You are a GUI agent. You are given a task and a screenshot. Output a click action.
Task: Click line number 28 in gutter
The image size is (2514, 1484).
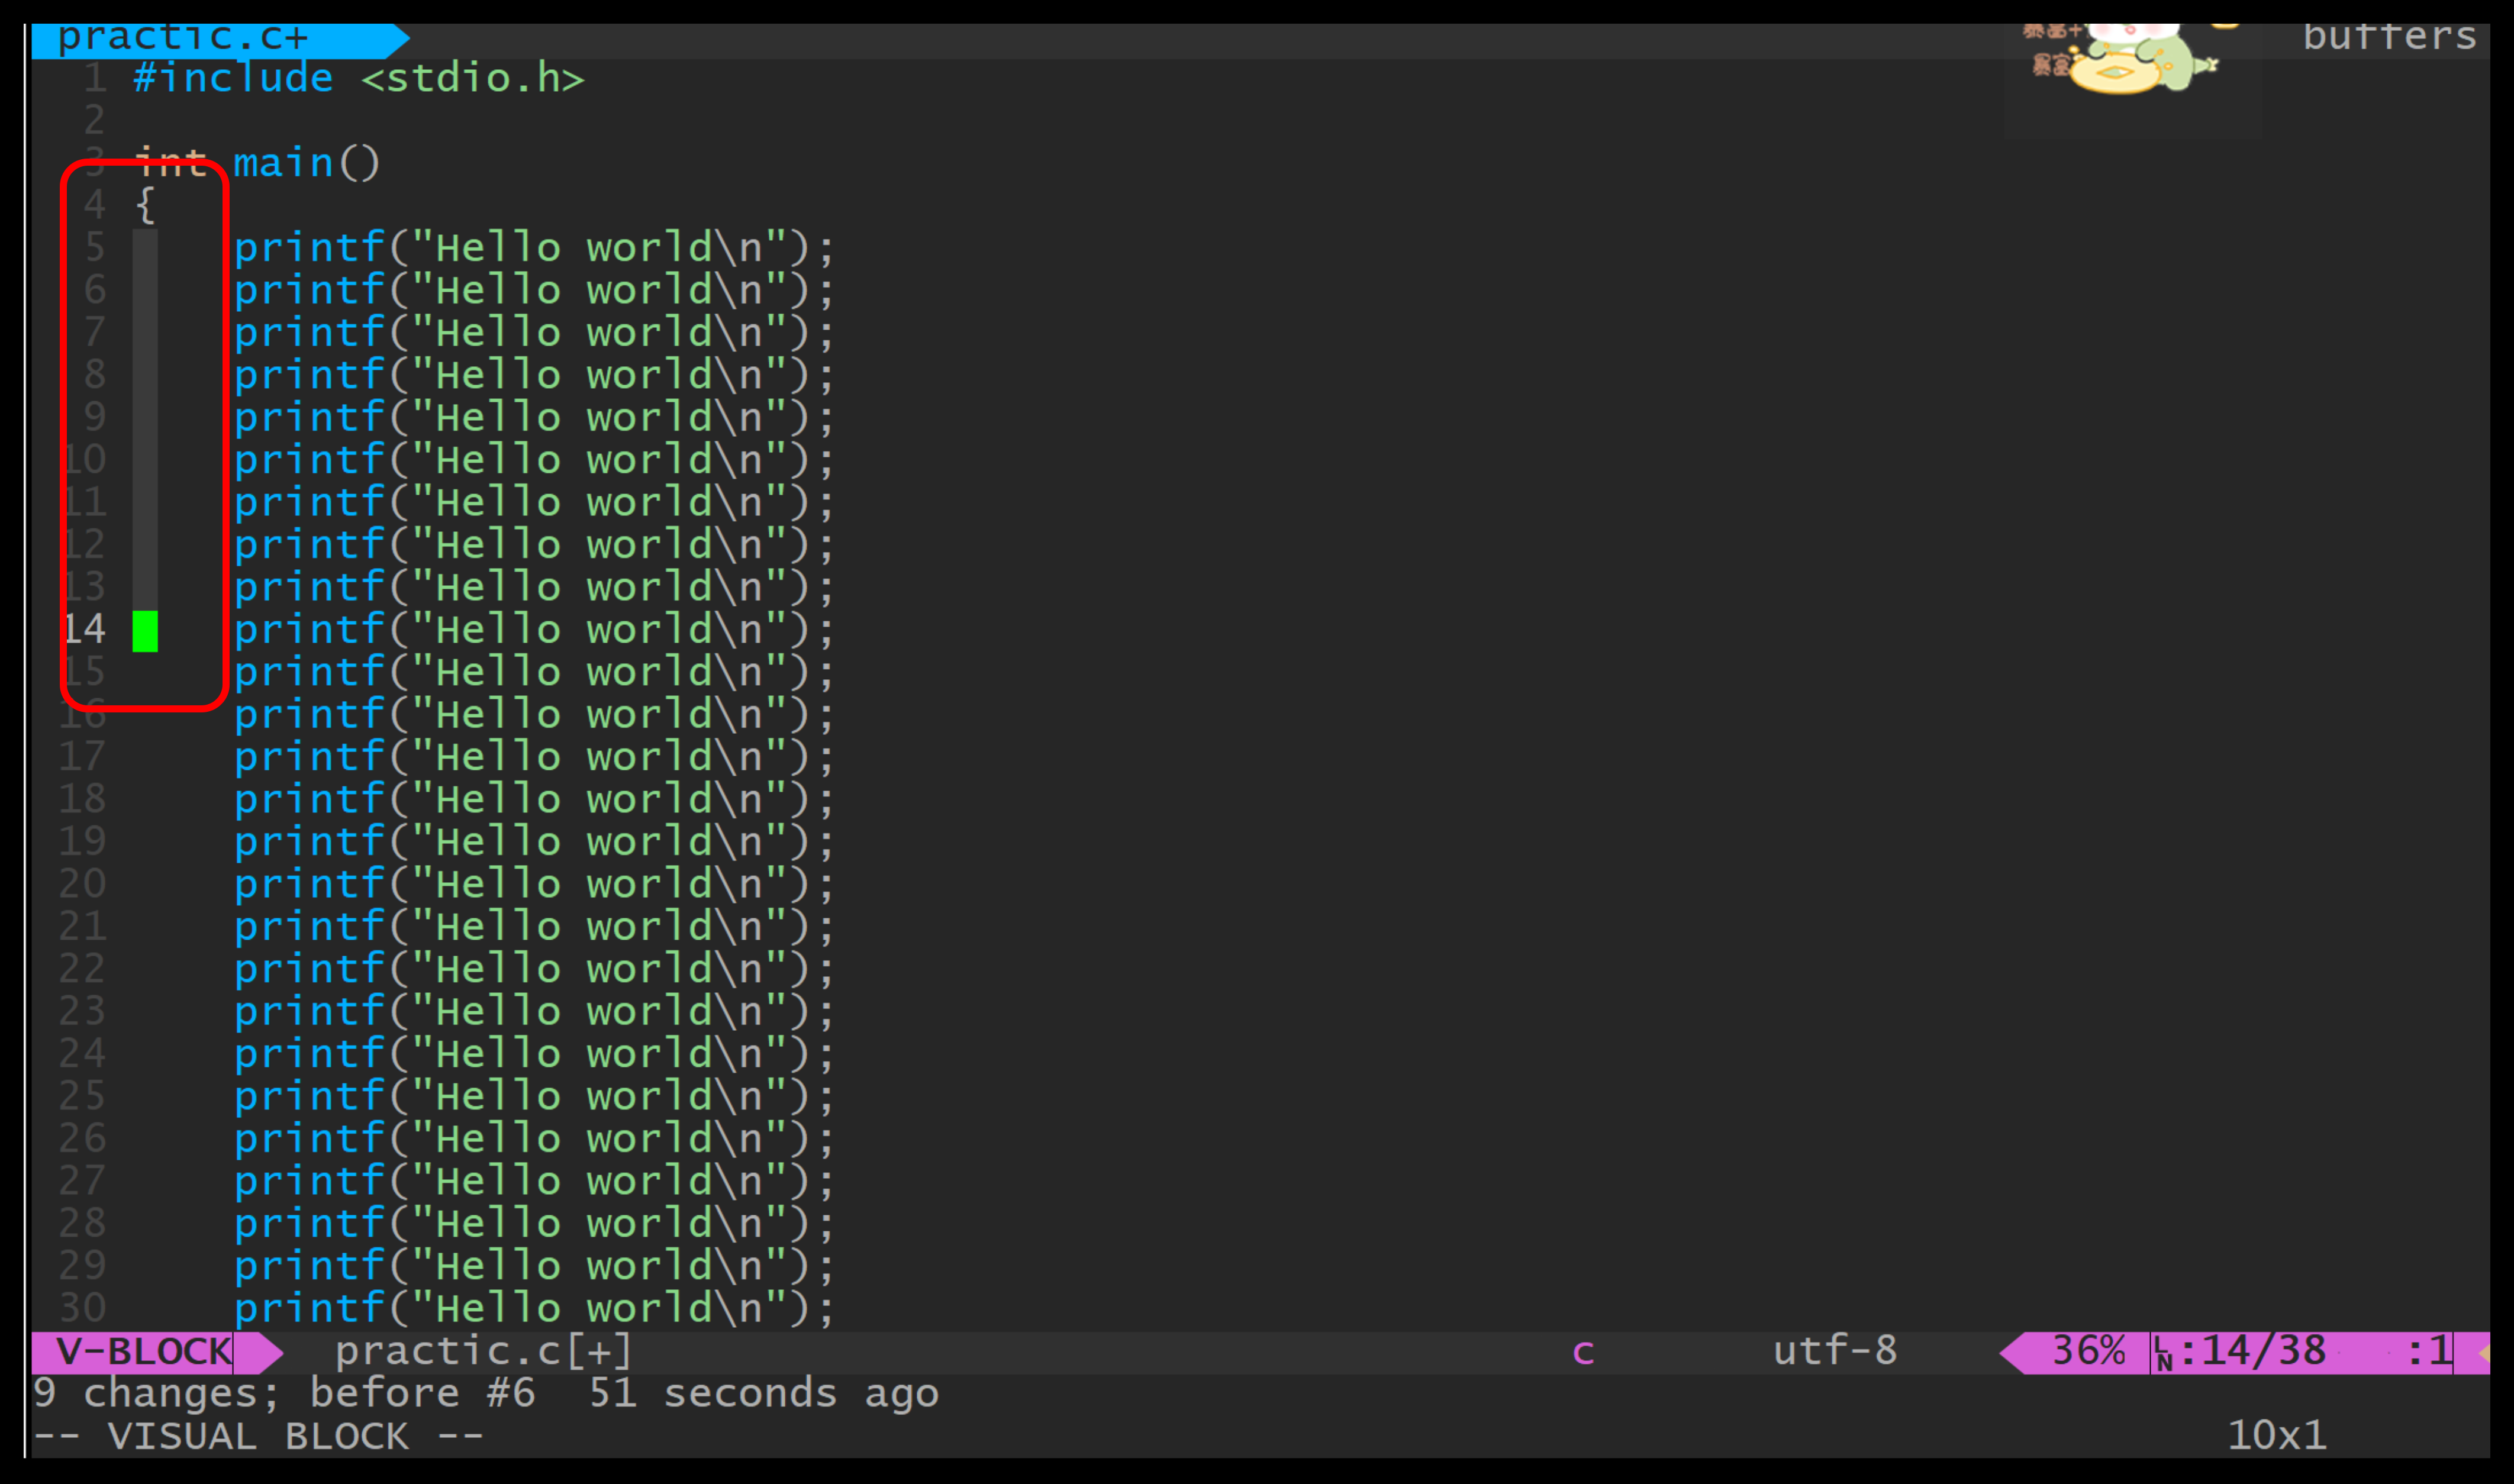tap(82, 1223)
